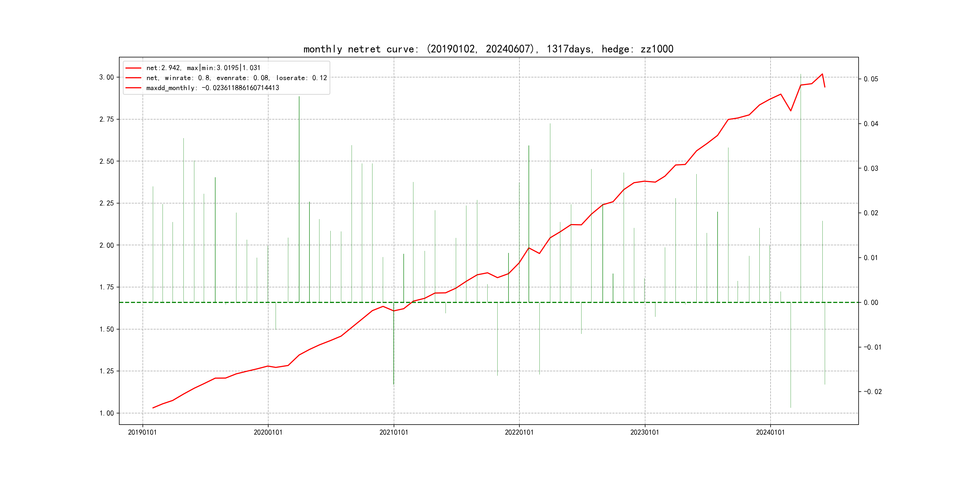Click the 1.00 left-axis tick label
This screenshot has height=477, width=954.
coord(107,413)
